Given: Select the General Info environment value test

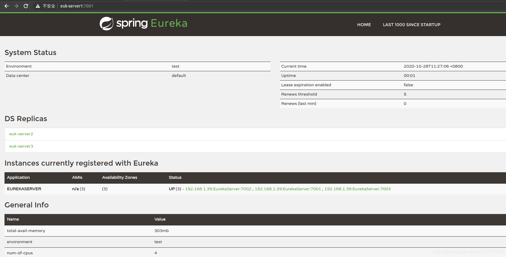Looking at the screenshot, I should click(158, 242).
